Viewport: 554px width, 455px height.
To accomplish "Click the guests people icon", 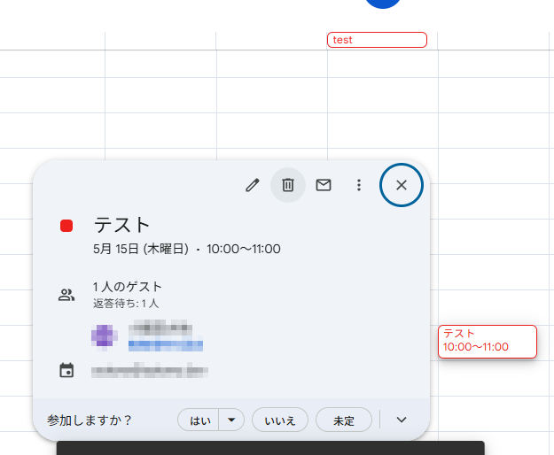I will coord(66,295).
